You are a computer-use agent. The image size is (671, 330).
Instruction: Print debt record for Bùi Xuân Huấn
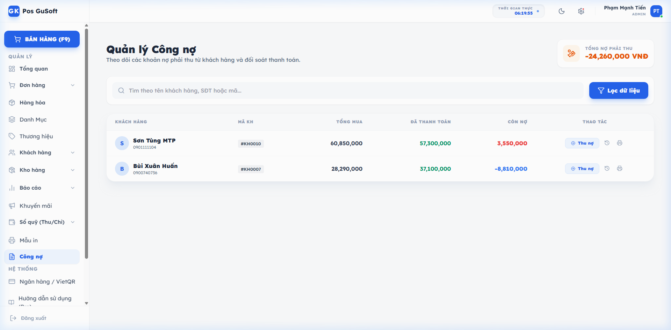point(620,168)
